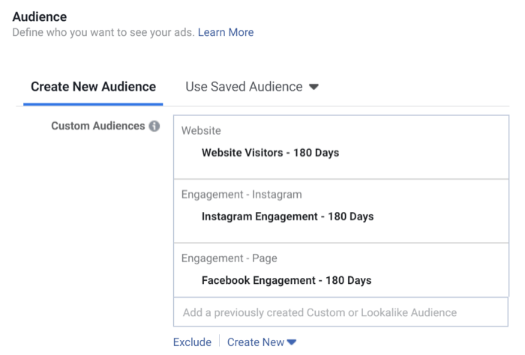This screenshot has width=525, height=355.
Task: Switch to Create New Audience tab
Action: pyautogui.click(x=93, y=87)
